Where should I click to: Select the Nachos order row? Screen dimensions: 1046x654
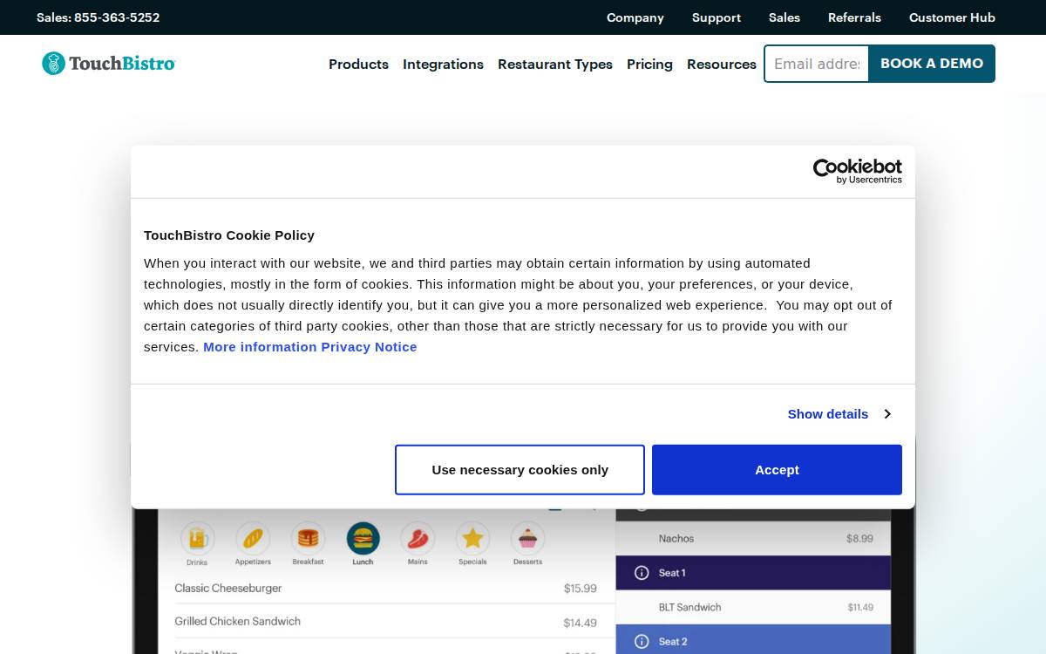click(x=753, y=539)
